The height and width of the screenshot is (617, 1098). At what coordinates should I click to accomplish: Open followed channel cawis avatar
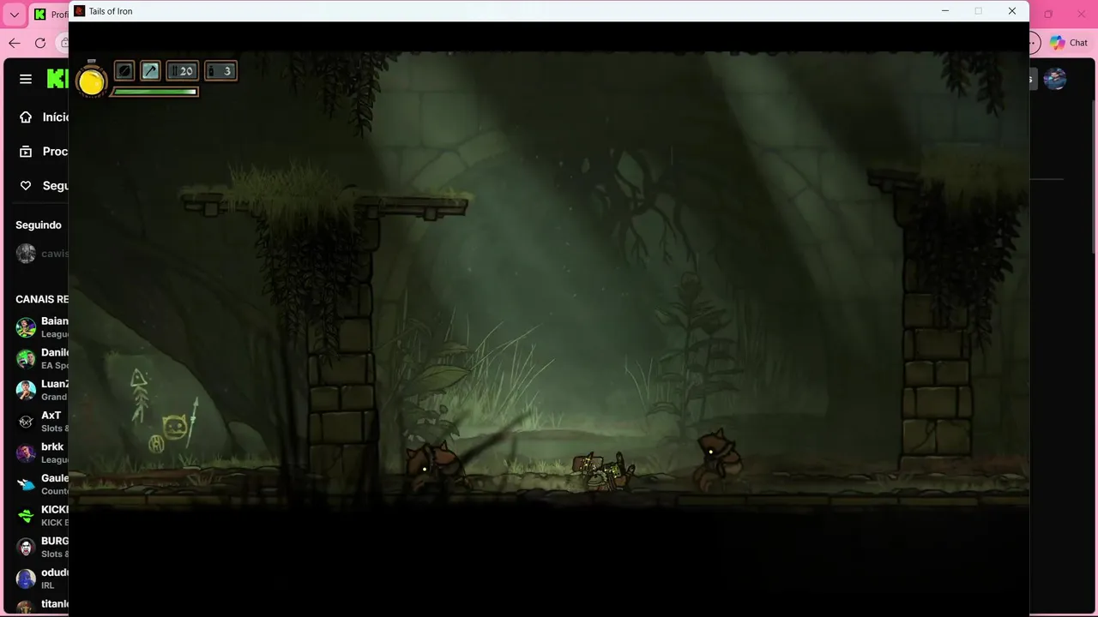26,254
